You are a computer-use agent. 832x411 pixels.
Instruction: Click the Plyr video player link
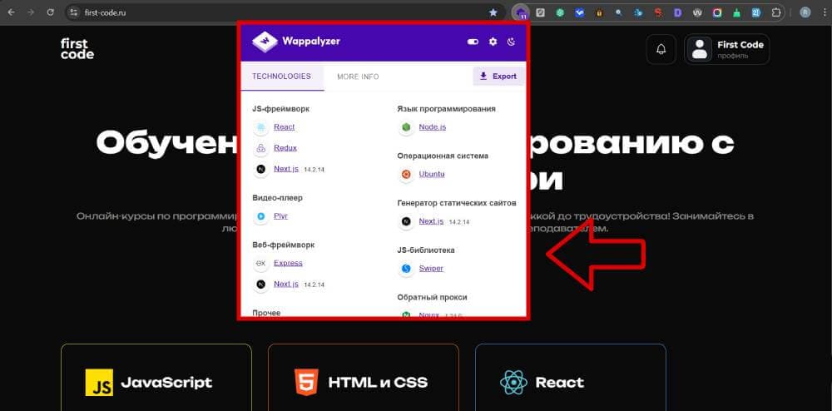coord(280,216)
